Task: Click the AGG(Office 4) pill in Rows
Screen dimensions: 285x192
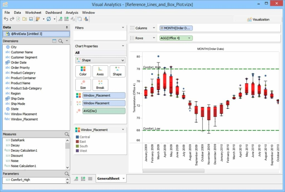Action: 176,38
